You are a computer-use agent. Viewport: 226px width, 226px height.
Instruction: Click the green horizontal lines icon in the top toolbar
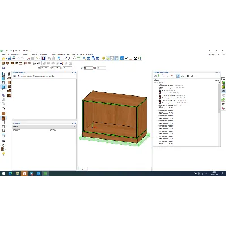(79, 58)
